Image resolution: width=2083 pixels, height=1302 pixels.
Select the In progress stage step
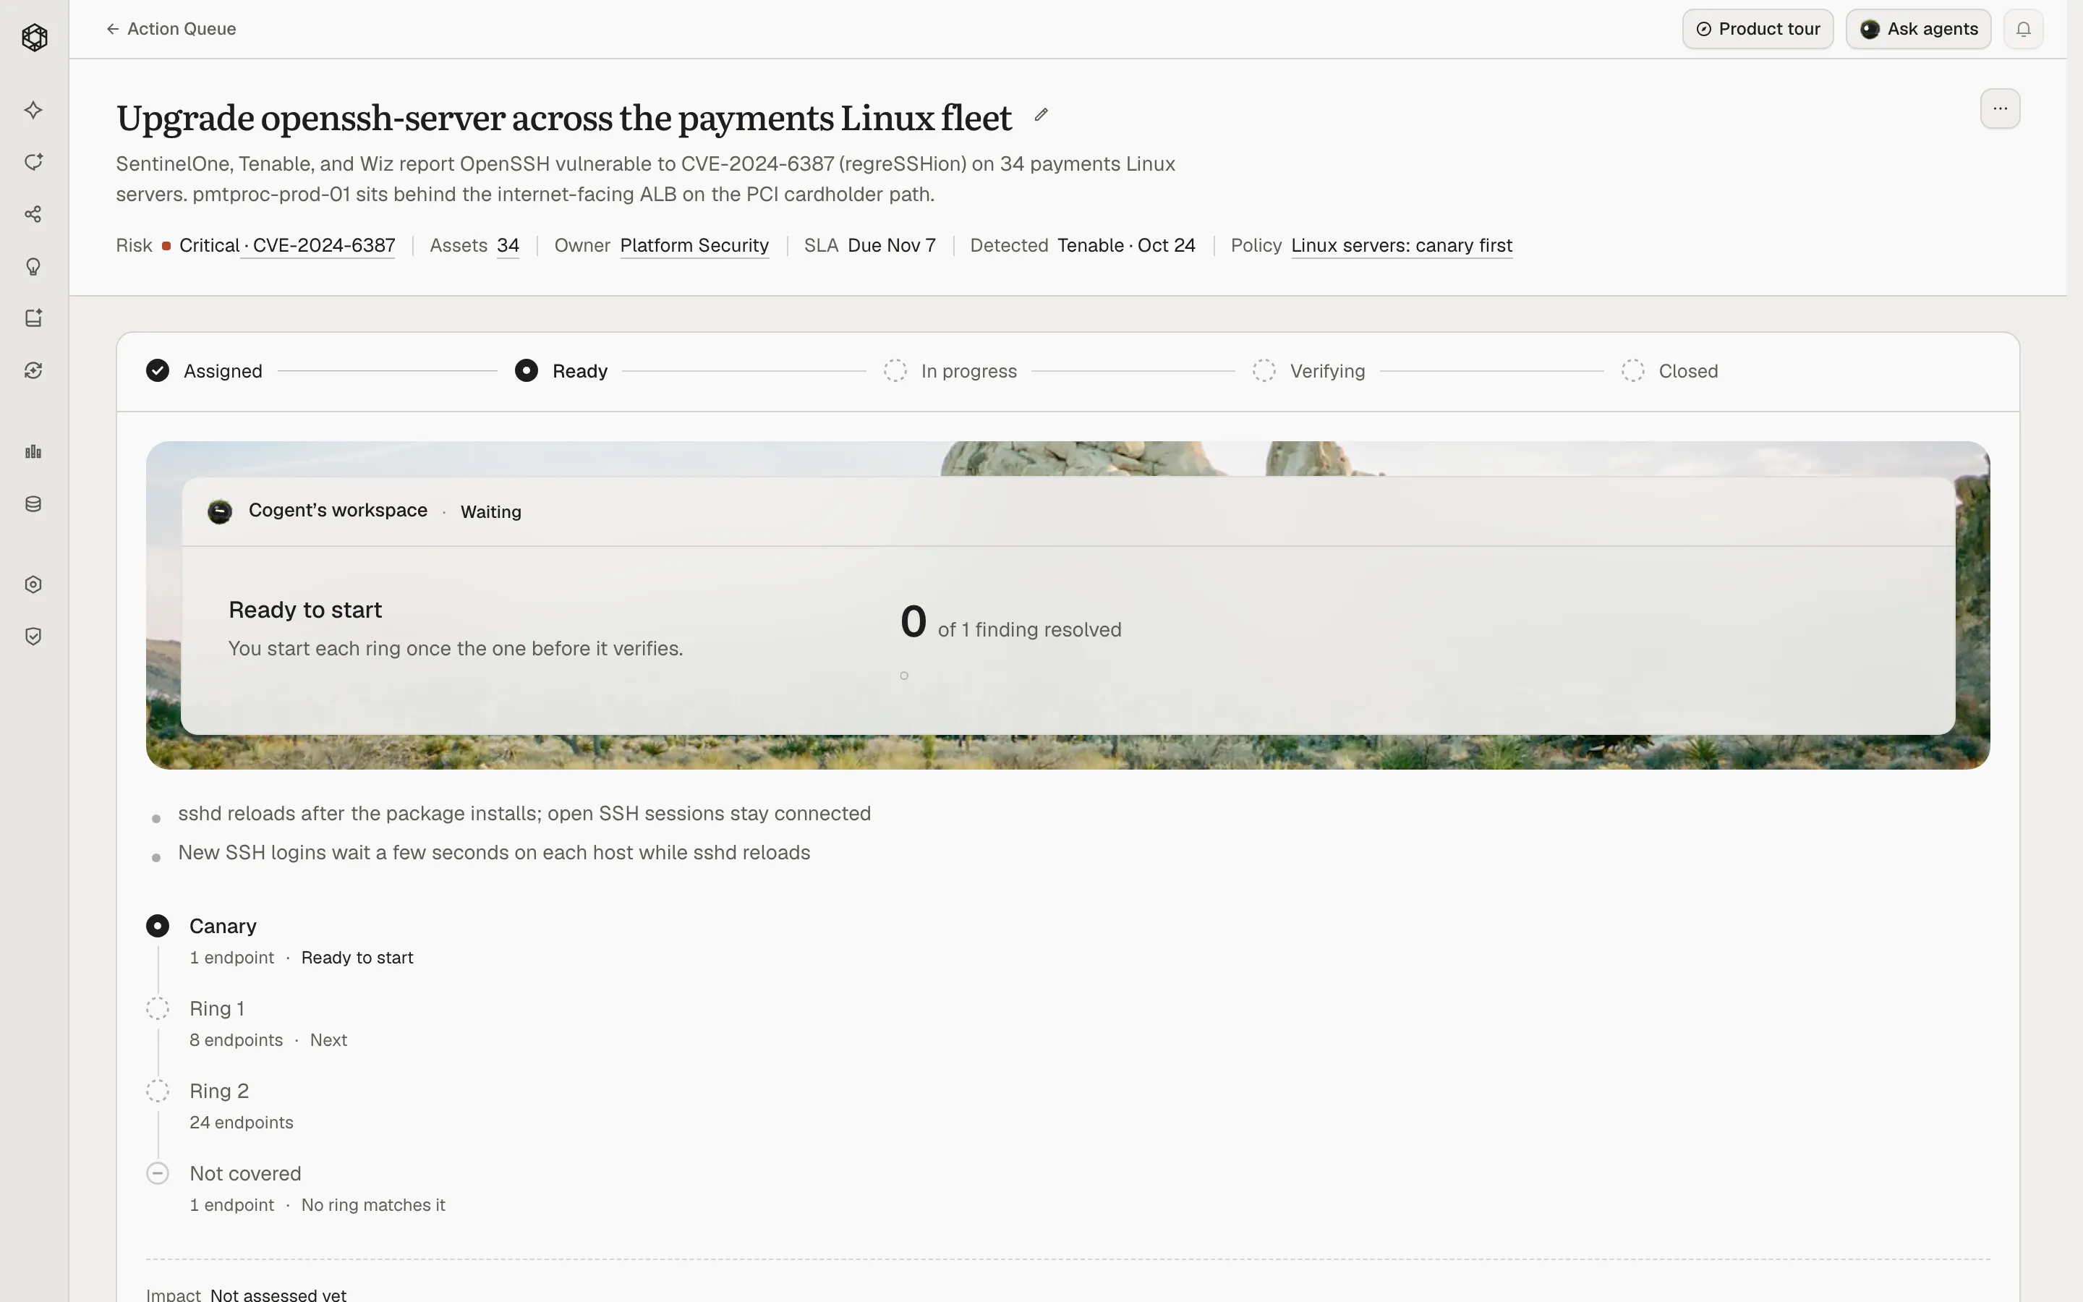coord(950,371)
